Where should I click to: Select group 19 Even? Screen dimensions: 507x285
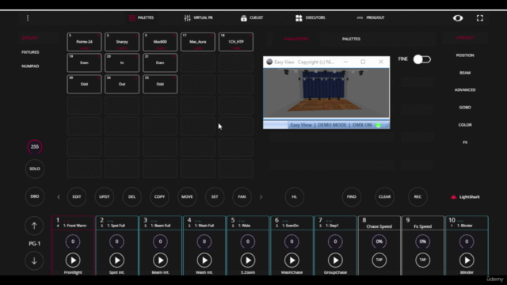[x=84, y=63]
